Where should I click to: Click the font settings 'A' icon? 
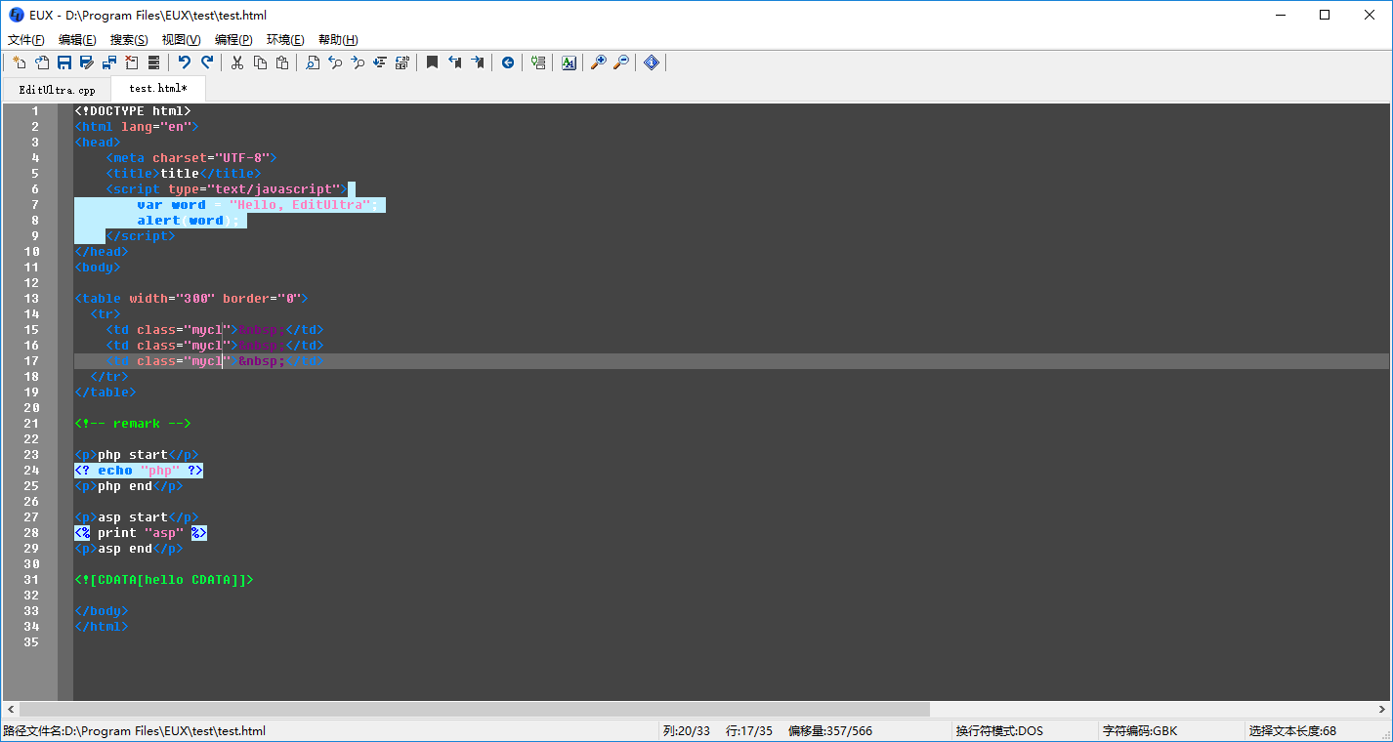pyautogui.click(x=569, y=62)
